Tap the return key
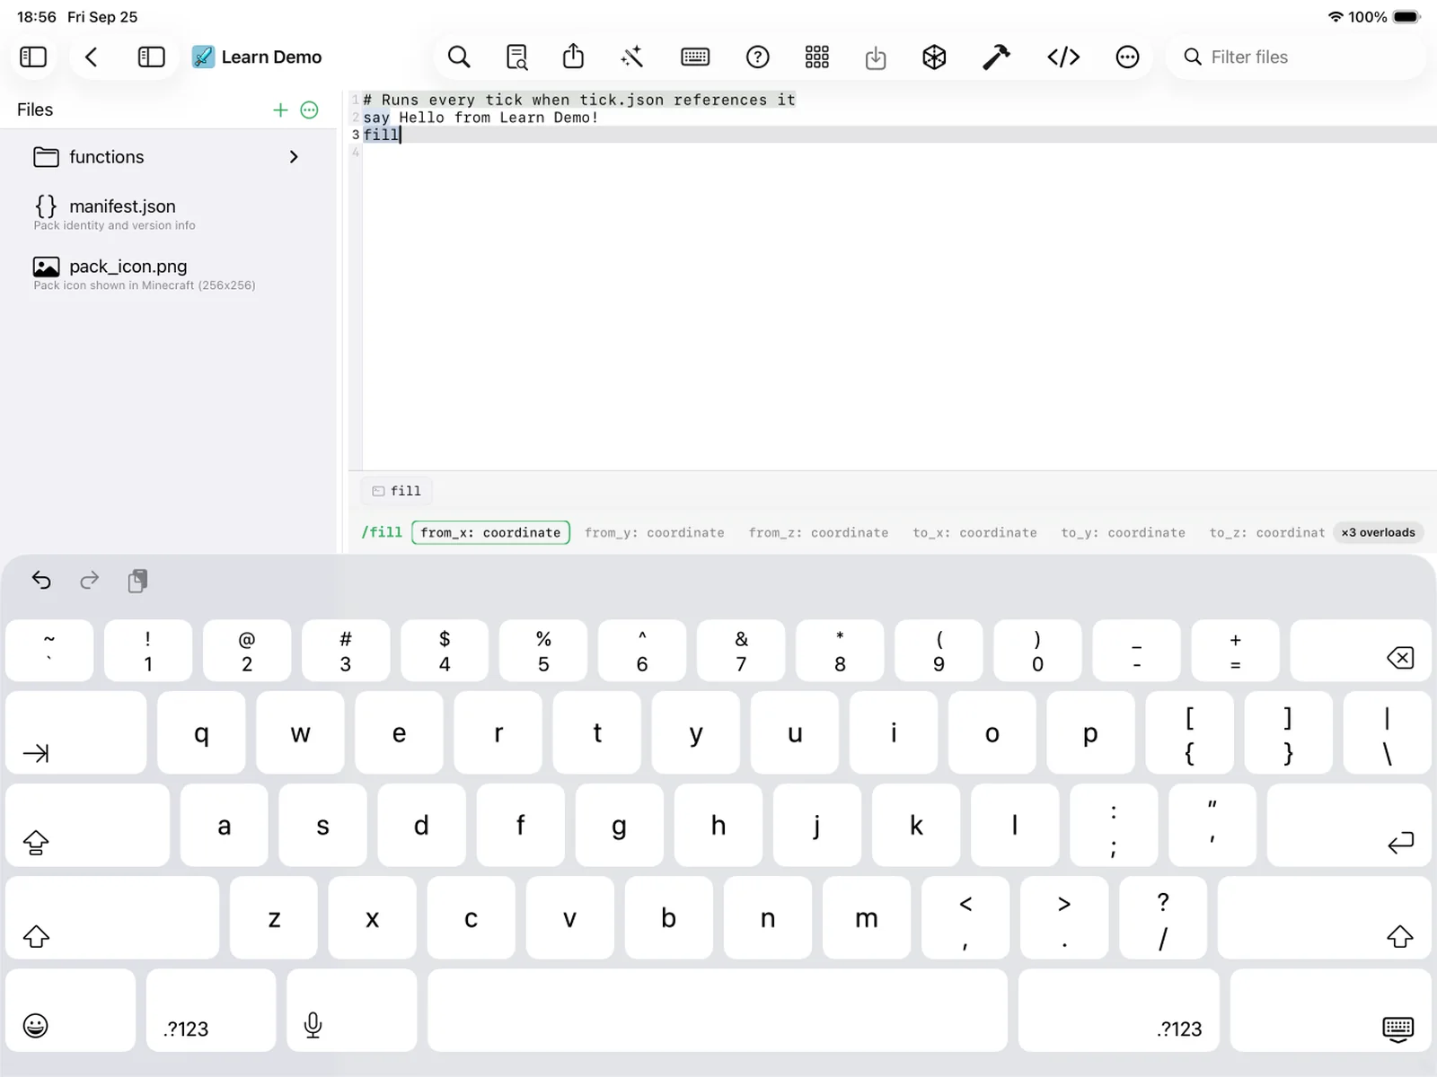This screenshot has width=1437, height=1077. pyautogui.click(x=1348, y=825)
